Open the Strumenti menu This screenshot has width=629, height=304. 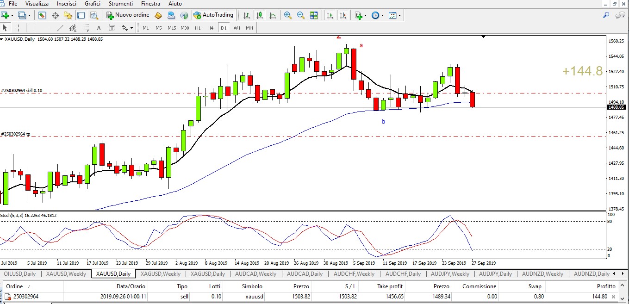(120, 4)
